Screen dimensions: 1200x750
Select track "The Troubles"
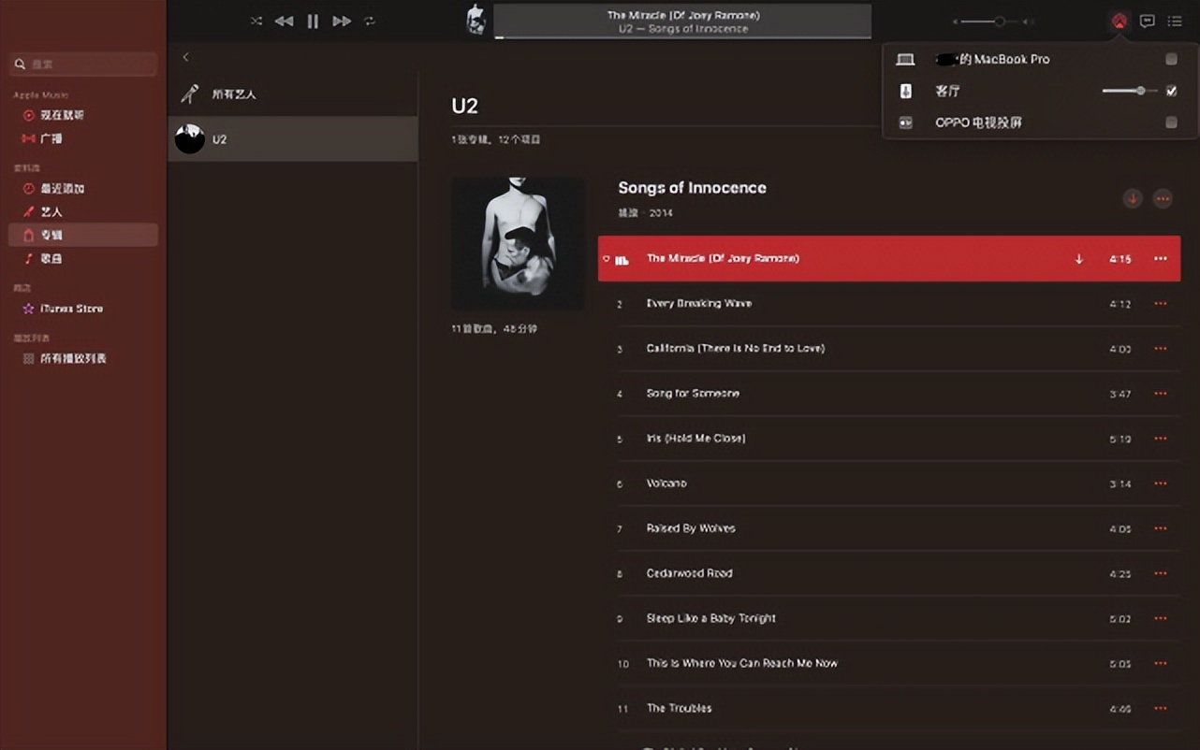coord(889,708)
